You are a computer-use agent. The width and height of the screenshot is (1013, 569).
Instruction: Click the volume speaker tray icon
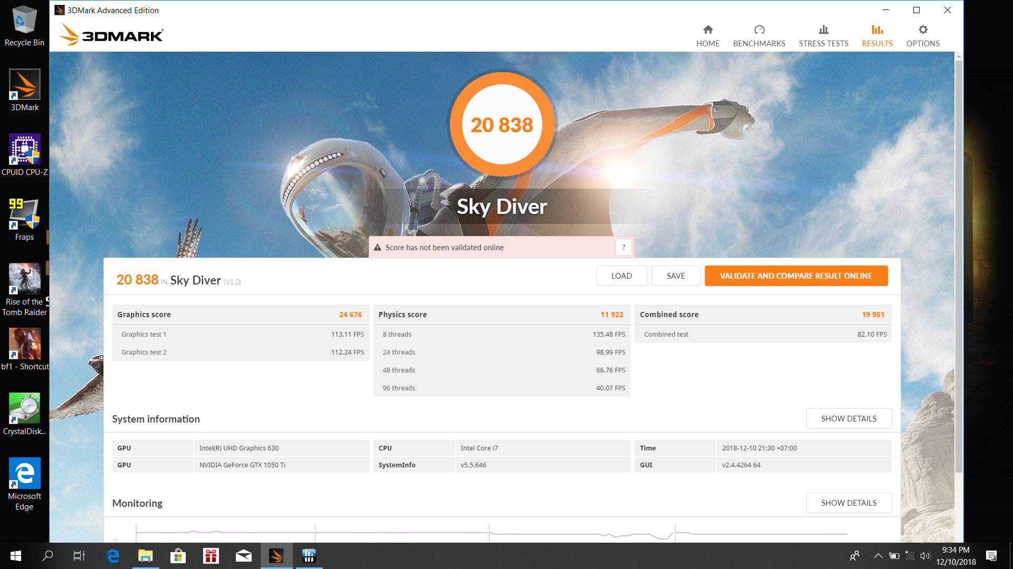click(925, 556)
